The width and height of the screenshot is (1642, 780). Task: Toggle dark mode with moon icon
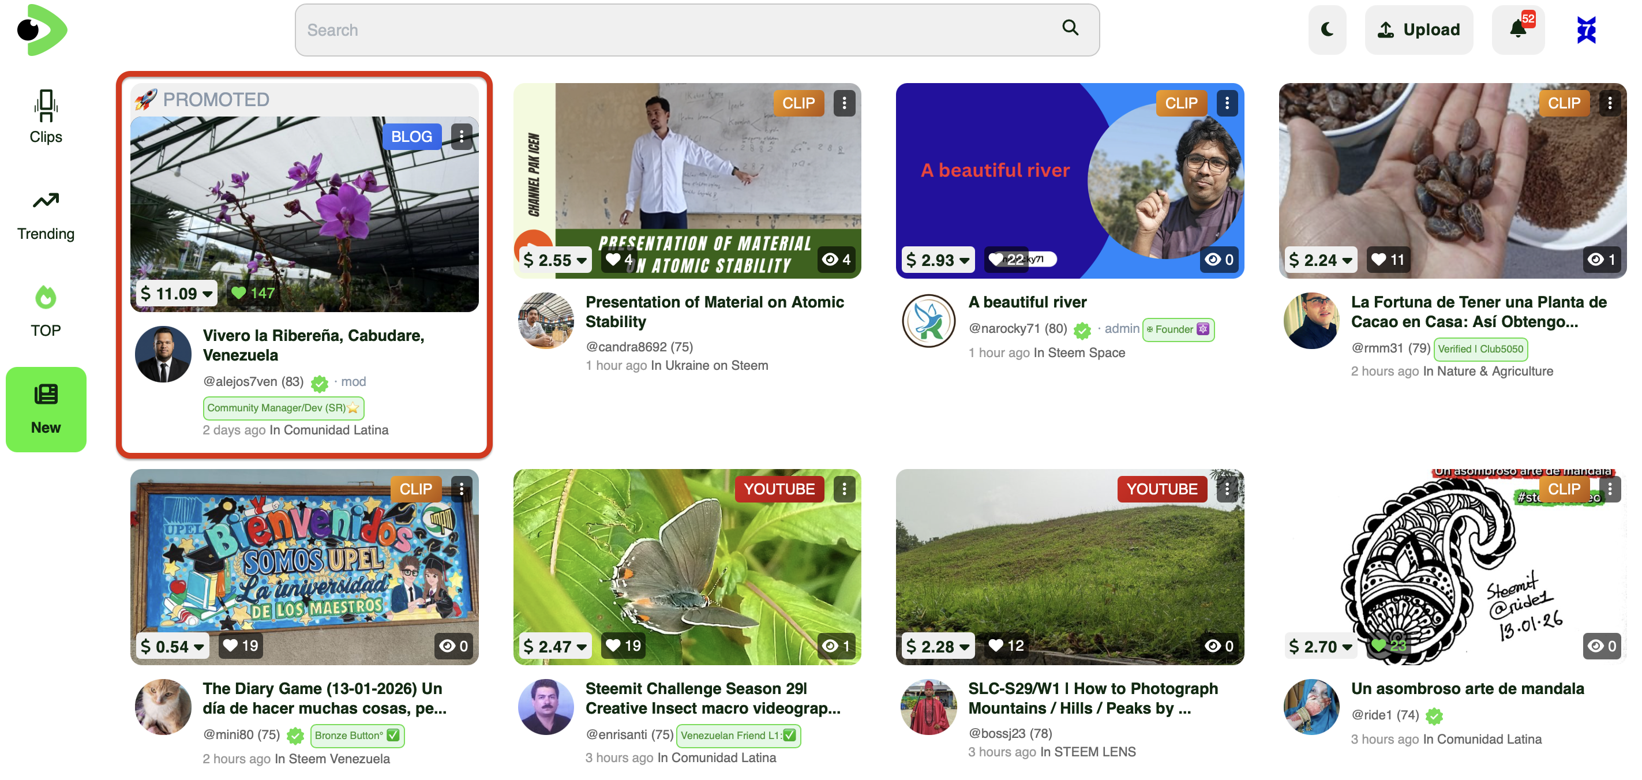[1326, 29]
